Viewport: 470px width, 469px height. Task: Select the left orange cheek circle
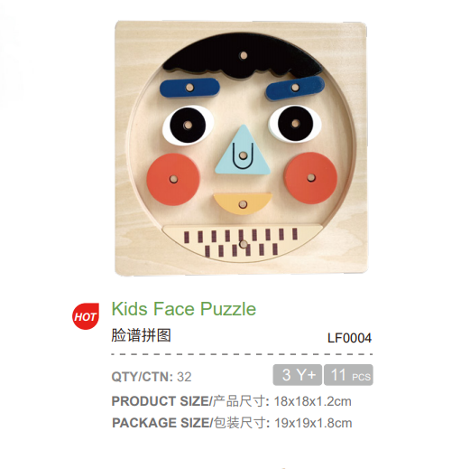click(x=173, y=179)
